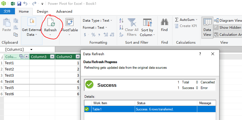Image resolution: width=242 pixels, height=120 pixels.
Task: Click Paste Append icon
Action: pos(16,21)
